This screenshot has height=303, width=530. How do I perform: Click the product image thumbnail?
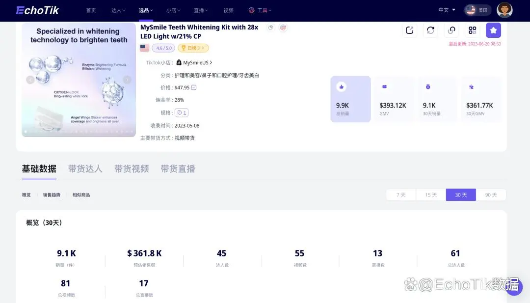pos(79,80)
